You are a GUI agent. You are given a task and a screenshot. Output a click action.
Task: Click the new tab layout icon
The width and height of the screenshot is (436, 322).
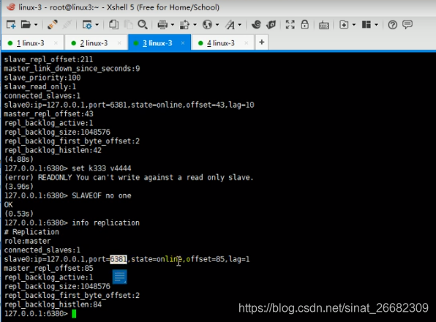(344, 25)
